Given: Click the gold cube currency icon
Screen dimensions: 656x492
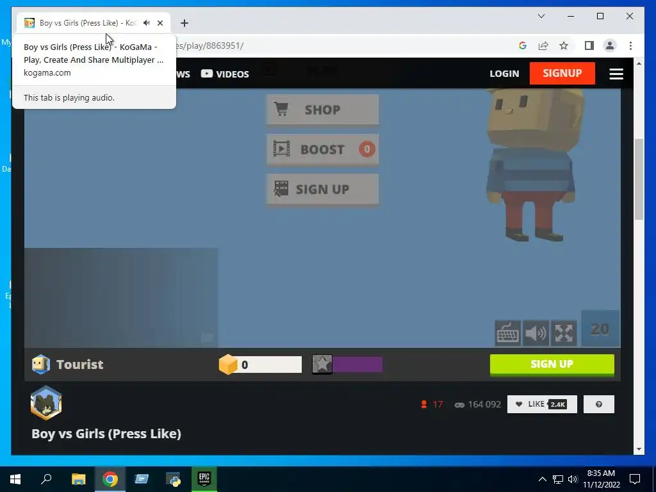Looking at the screenshot, I should pyautogui.click(x=228, y=365).
